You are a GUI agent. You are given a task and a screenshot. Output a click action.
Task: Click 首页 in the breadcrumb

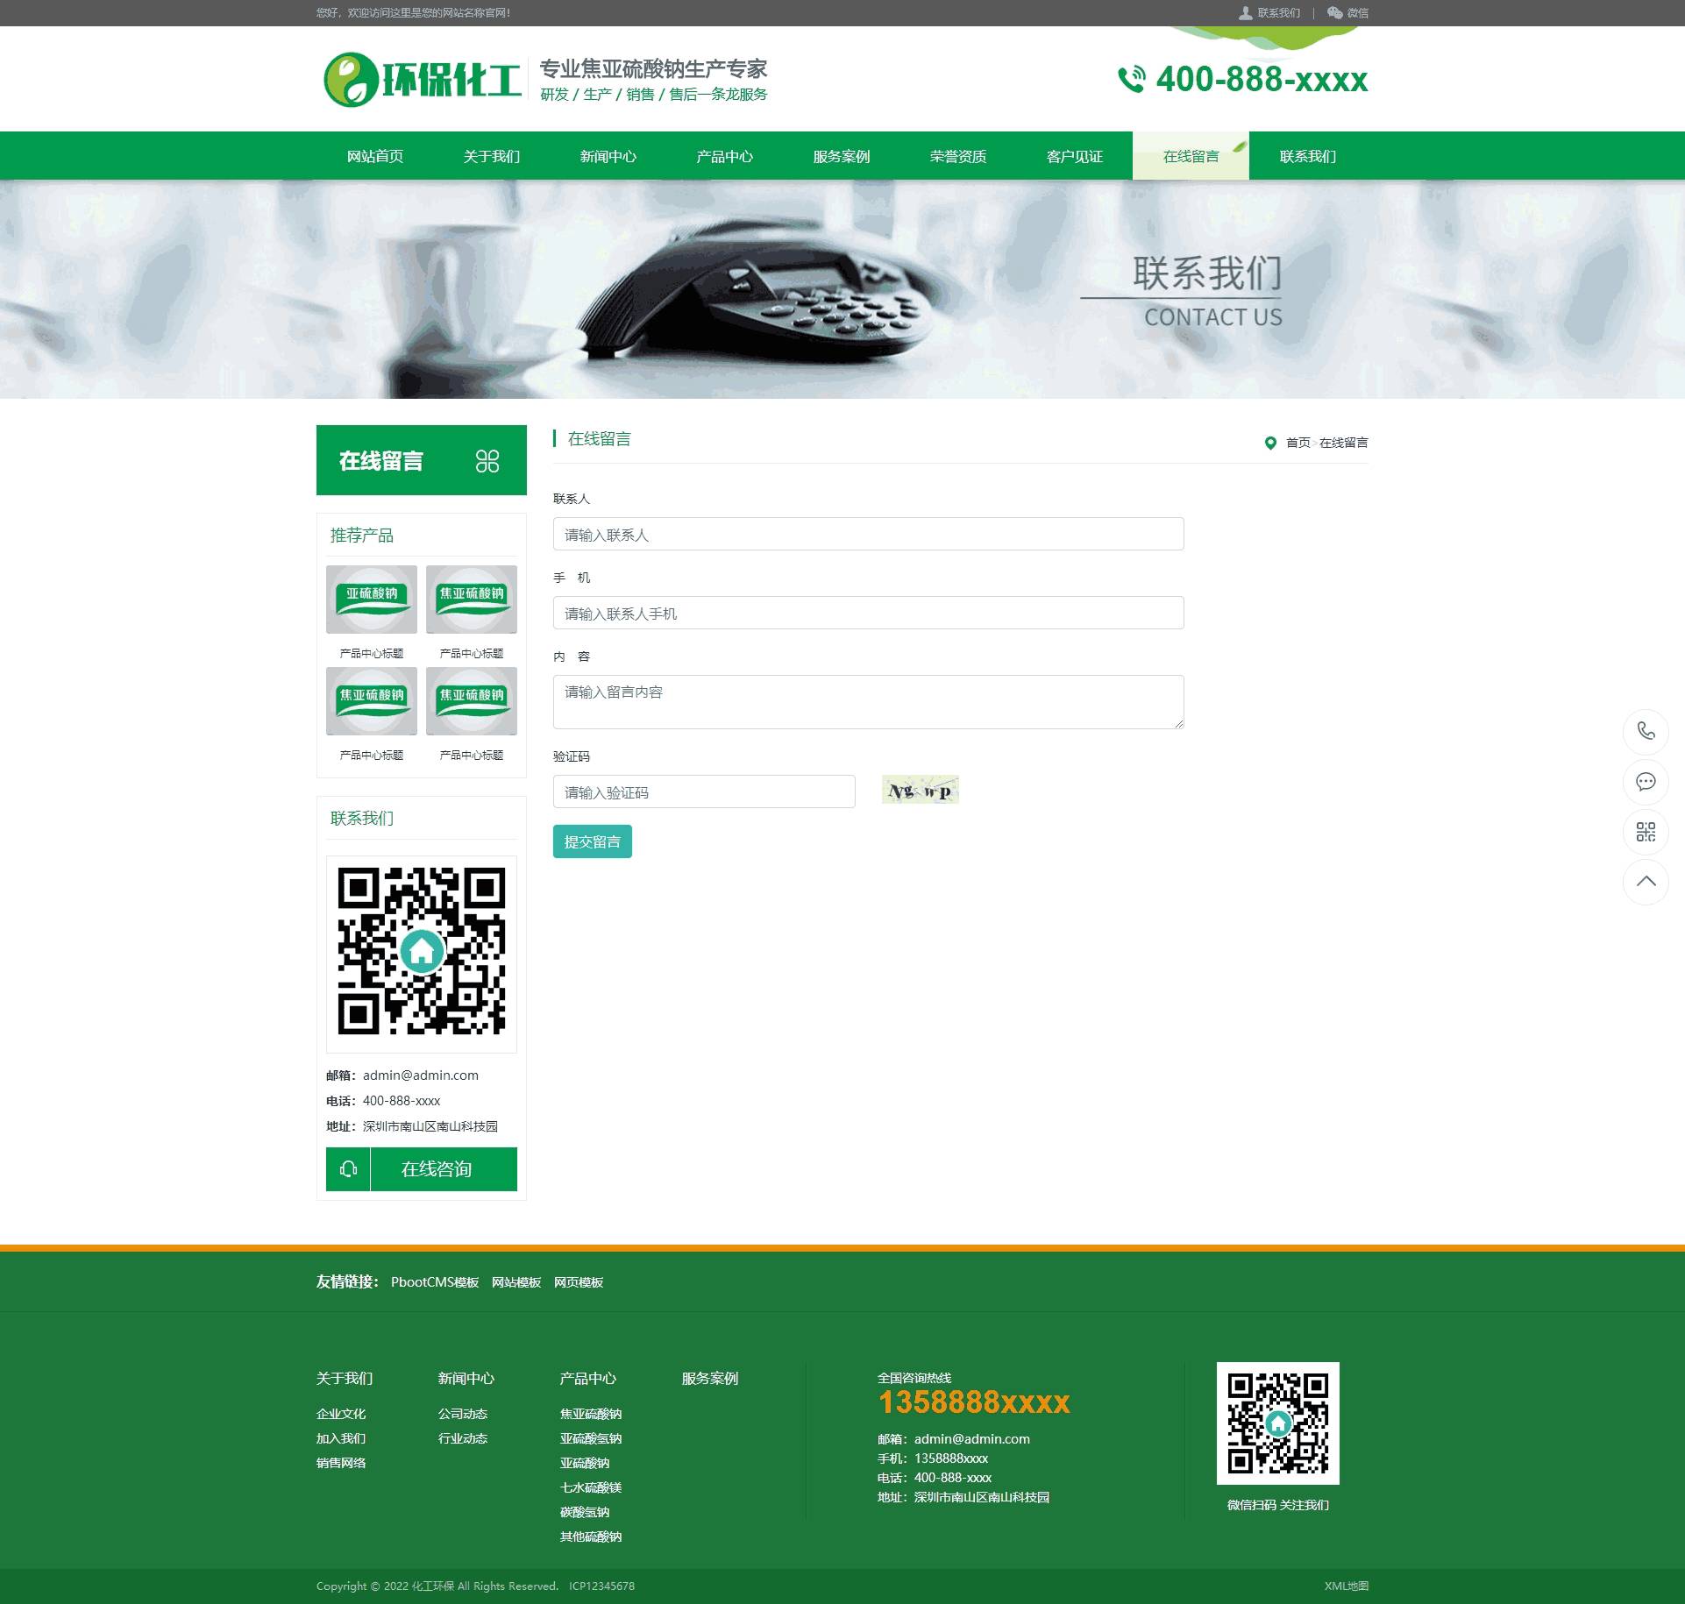[x=1297, y=443]
